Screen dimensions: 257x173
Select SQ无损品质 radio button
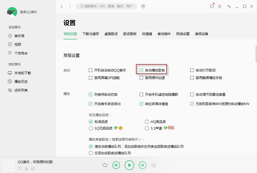[x=91, y=128]
